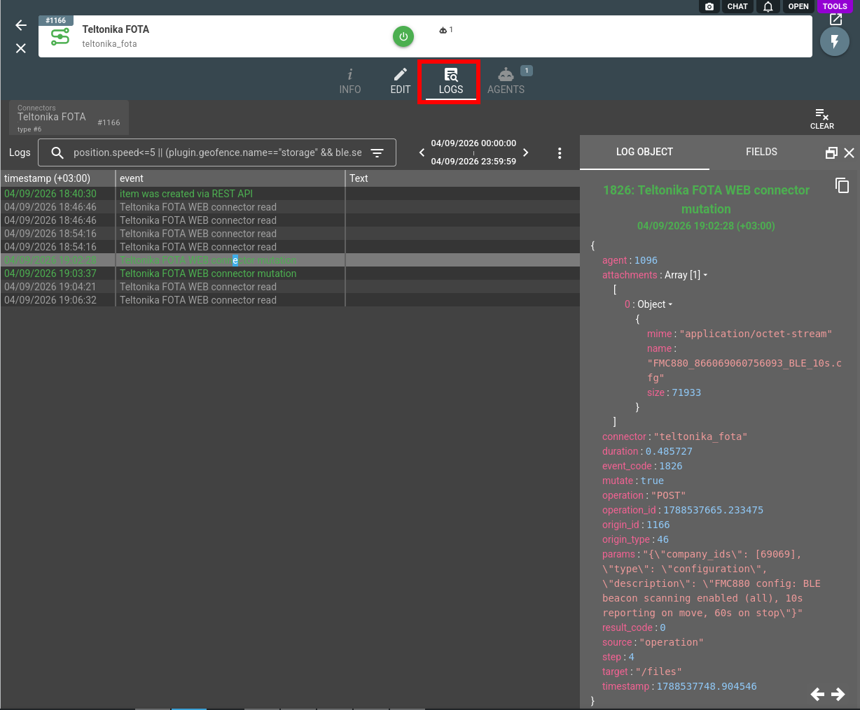Click the detach panel window icon
This screenshot has width=860, height=710.
point(831,152)
